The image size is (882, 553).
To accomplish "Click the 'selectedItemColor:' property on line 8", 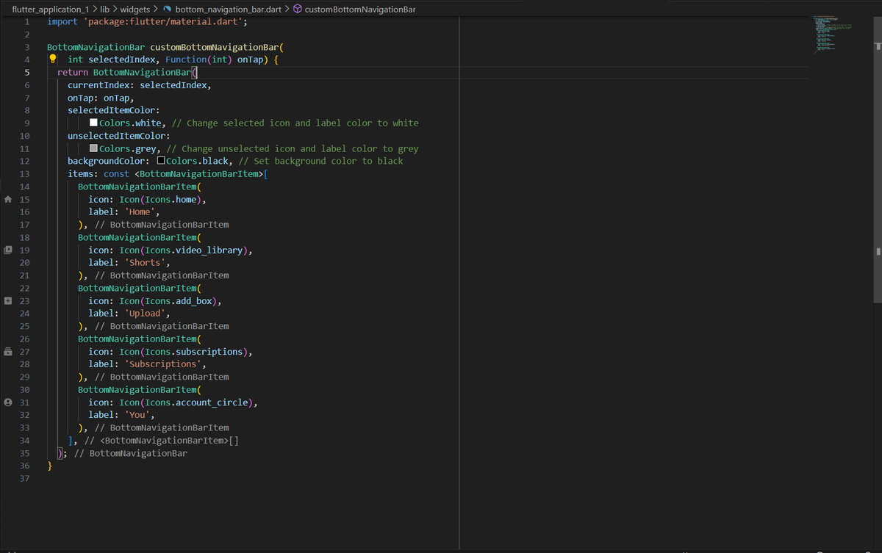I will 114,110.
